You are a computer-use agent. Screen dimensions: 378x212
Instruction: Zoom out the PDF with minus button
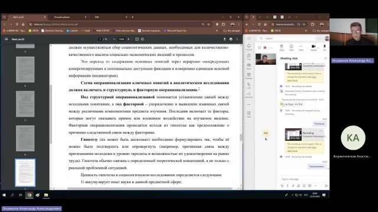(x=114, y=39)
